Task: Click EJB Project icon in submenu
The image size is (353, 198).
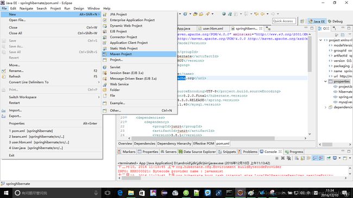Action: (x=105, y=31)
